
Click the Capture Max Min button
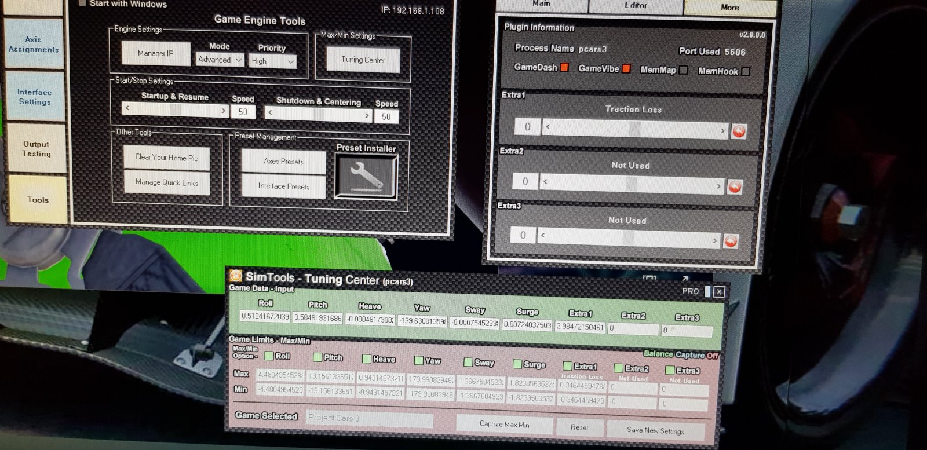click(x=504, y=425)
